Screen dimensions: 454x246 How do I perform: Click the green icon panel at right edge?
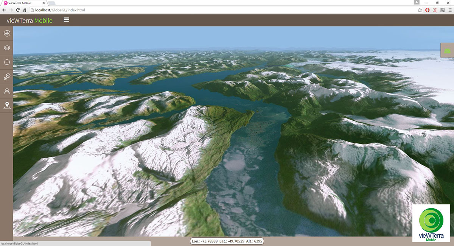448,50
